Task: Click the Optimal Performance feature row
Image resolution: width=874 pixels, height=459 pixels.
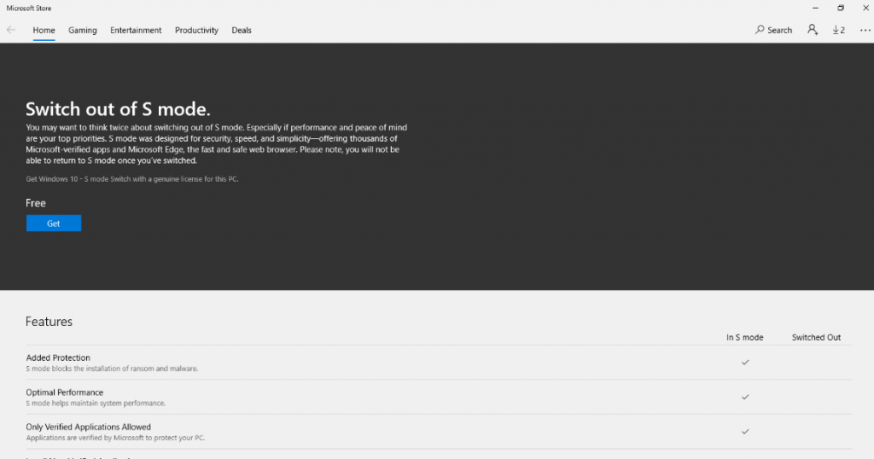Action: click(x=439, y=398)
